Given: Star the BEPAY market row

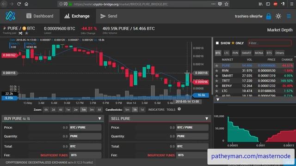Looking at the screenshot, I should [x=217, y=86].
